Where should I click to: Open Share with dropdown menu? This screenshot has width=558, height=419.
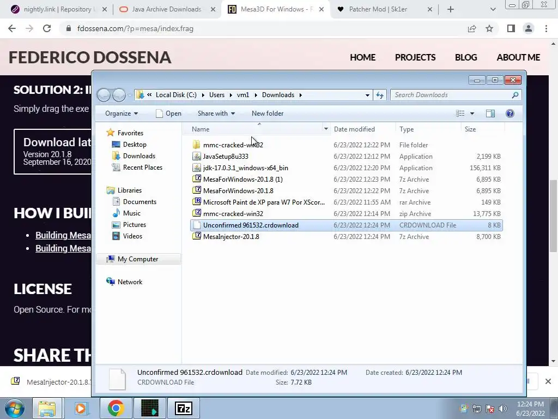[216, 113]
